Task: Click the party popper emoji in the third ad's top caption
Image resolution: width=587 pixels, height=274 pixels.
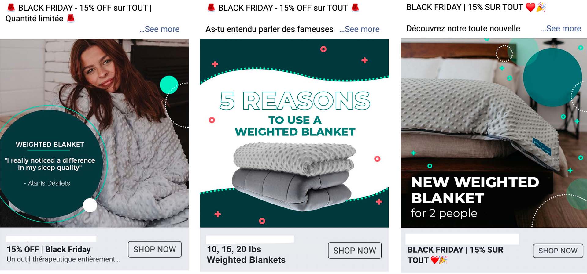Action: click(x=541, y=7)
